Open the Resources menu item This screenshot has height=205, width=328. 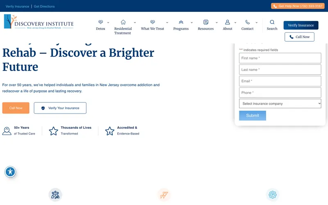coord(206,29)
